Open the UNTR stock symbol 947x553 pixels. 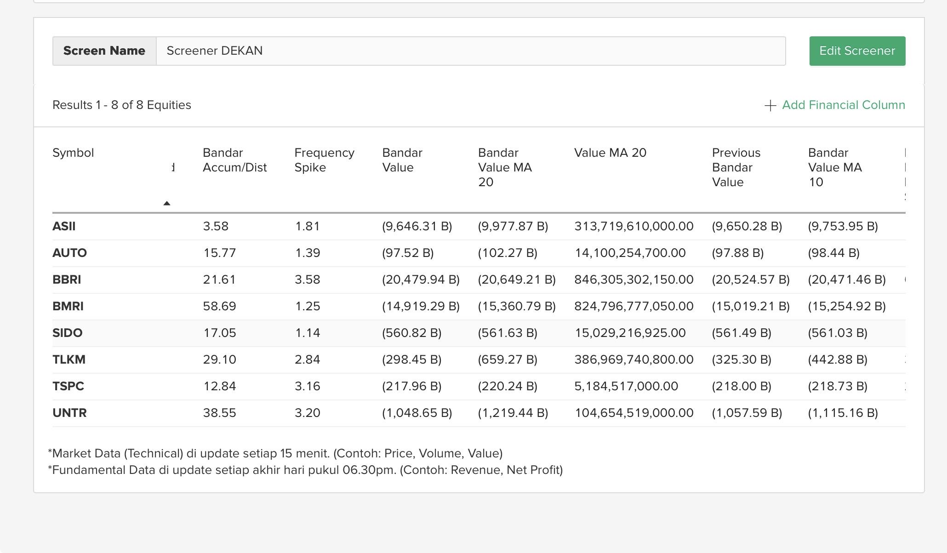69,413
